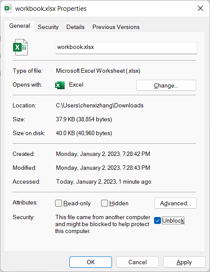Open the Change... program chooser

point(166,85)
